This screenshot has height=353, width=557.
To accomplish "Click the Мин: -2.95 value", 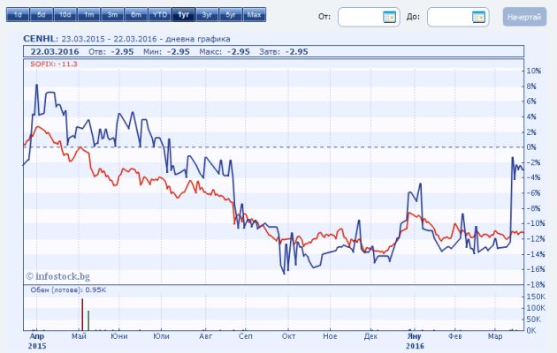I will [x=166, y=52].
